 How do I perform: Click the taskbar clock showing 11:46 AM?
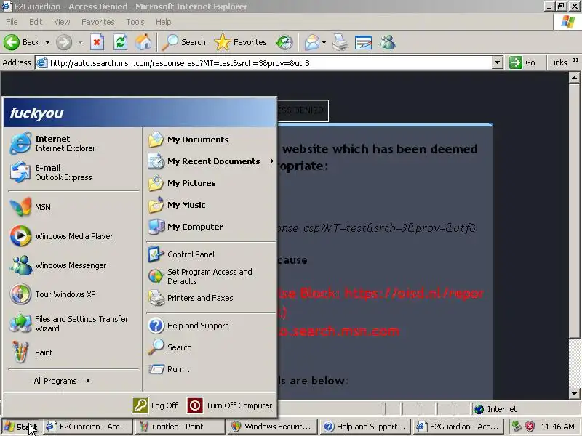click(x=557, y=427)
